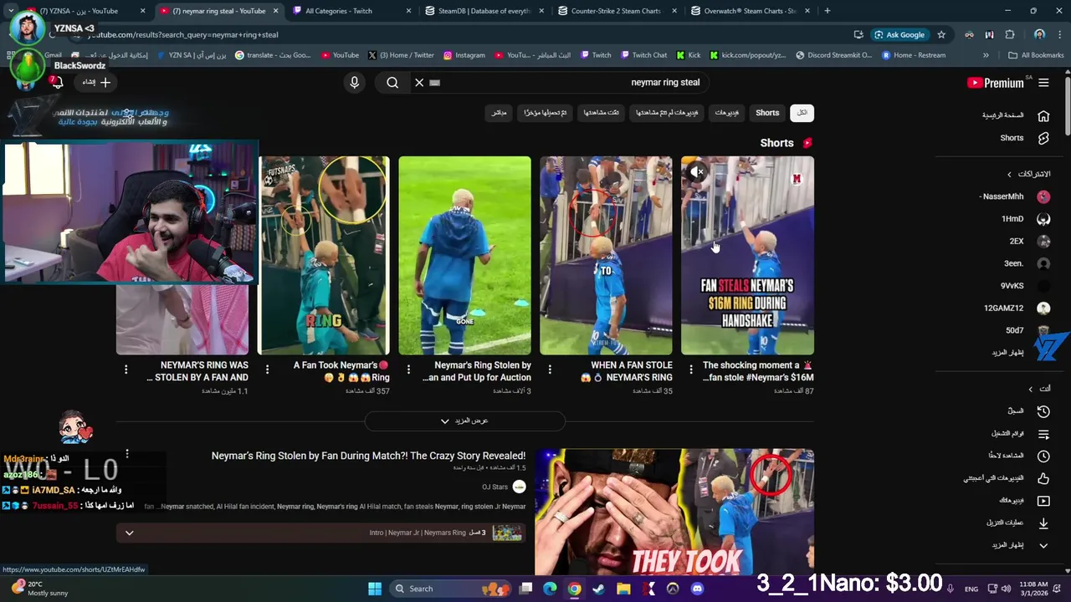Open more options for 'The shocking moment' short

click(691, 369)
